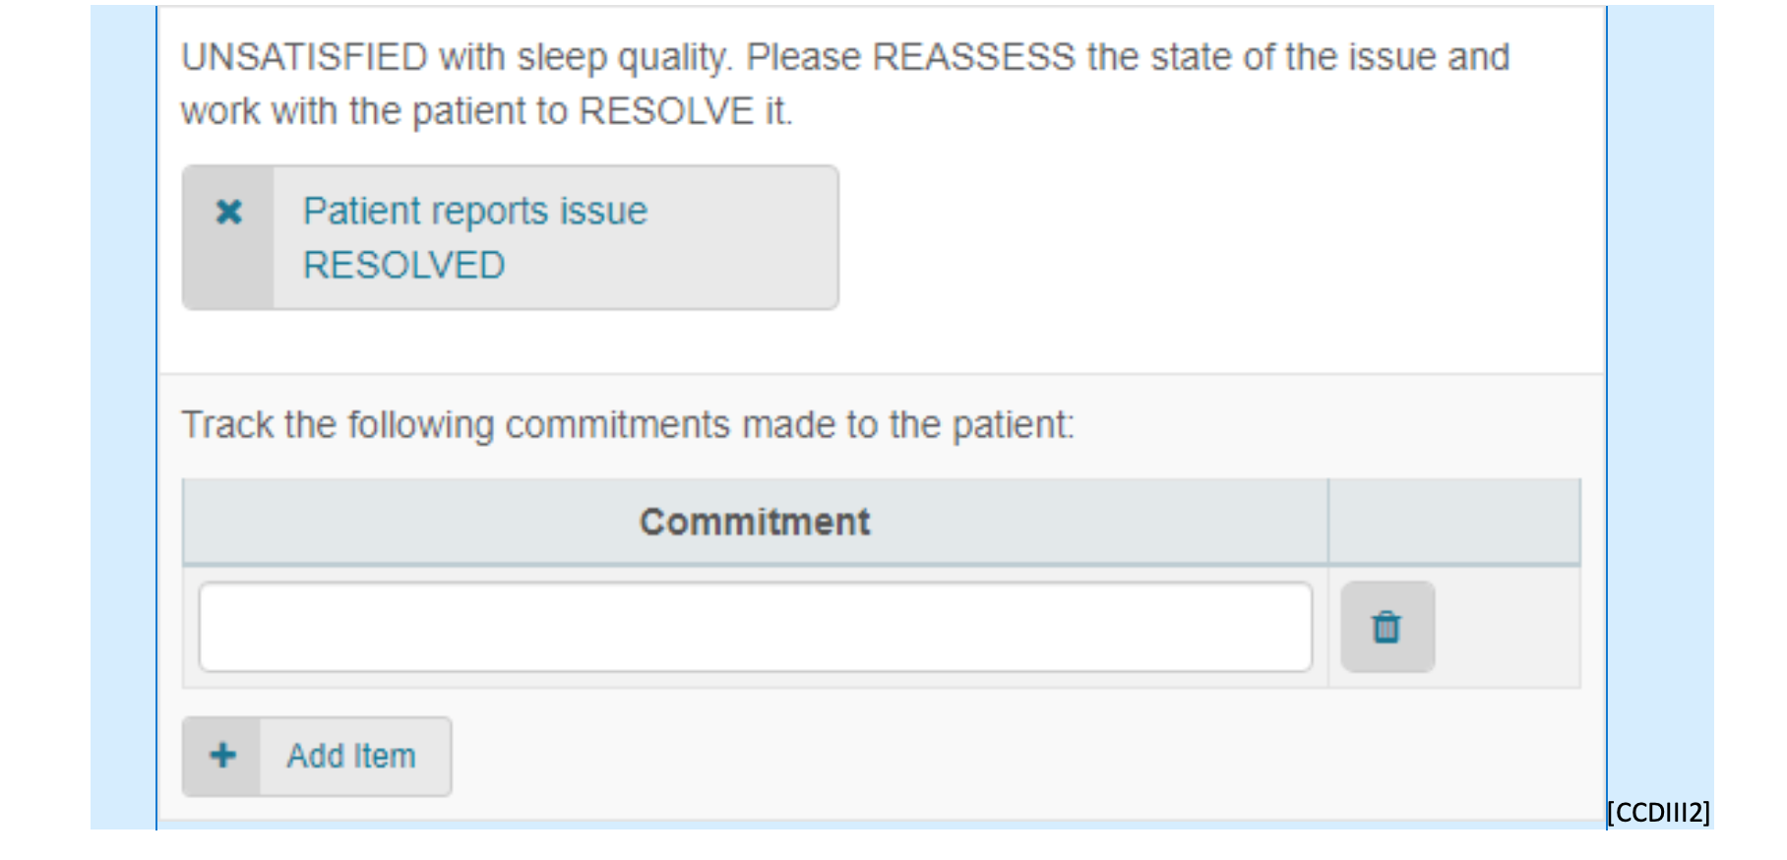This screenshot has height=860, width=1787.
Task: Select the Add Item button label
Action: pyautogui.click(x=351, y=756)
